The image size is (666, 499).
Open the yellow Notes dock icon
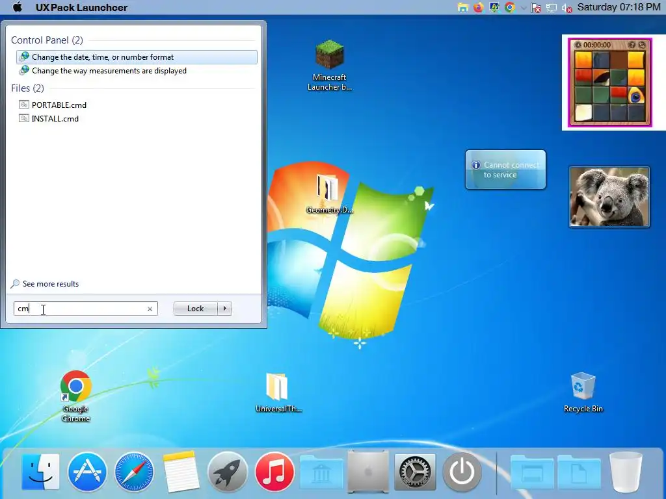(x=181, y=472)
